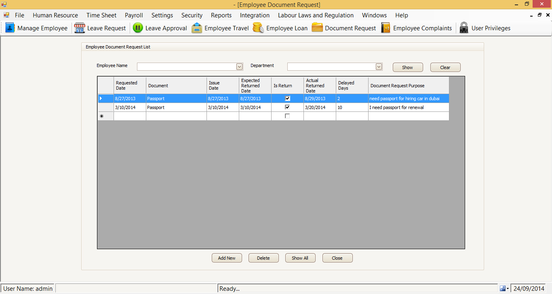Open Employee Complaints toolbar icon
The width and height of the screenshot is (552, 294).
point(386,28)
